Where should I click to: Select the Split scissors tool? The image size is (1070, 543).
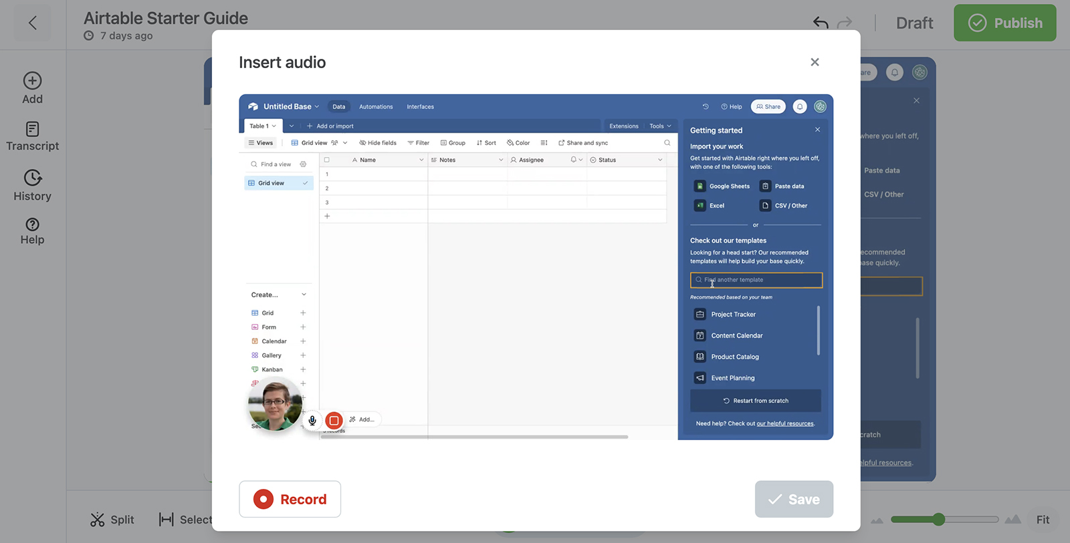[112, 520]
